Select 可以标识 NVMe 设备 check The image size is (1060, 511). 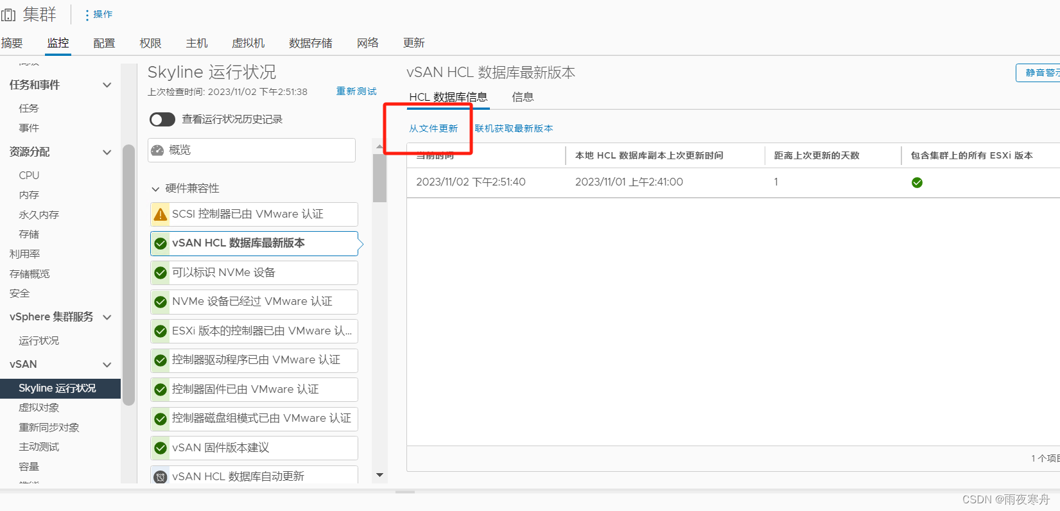click(x=254, y=273)
